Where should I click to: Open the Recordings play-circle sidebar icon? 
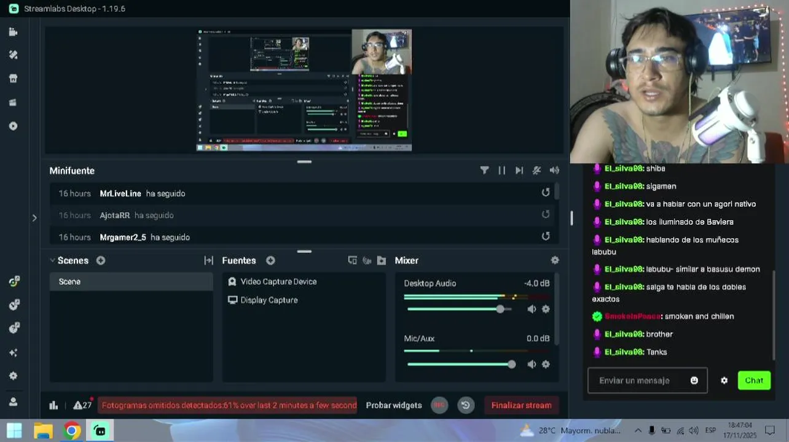click(x=13, y=126)
